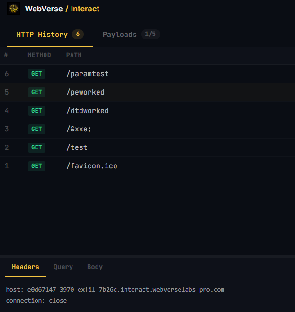
Task: Click the Interact breadcrumb label
Action: pos(85,9)
